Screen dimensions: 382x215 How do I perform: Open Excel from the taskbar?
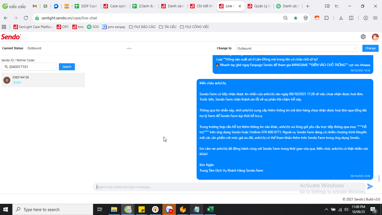pos(210,209)
